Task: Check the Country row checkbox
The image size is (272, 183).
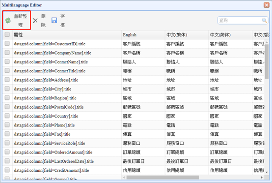Action: [x=7, y=116]
